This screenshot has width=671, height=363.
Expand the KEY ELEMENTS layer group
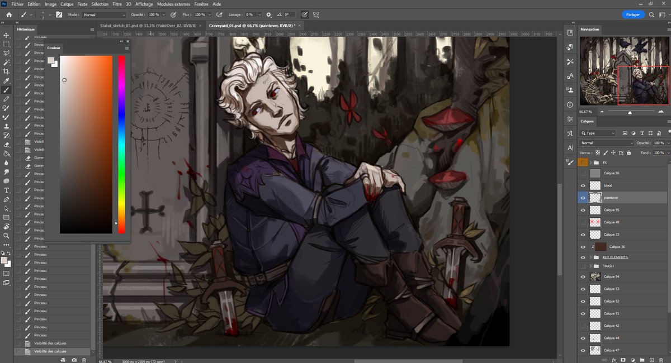591,257
